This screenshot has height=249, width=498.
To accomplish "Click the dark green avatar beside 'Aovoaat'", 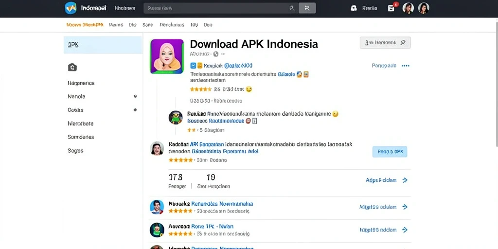I will pos(157,230).
